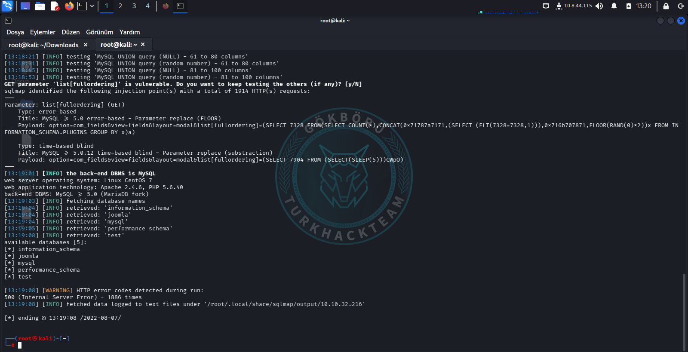Close the root@kali: ~ tab
This screenshot has height=352, width=688.
point(143,44)
